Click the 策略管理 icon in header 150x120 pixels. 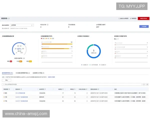point(130,18)
